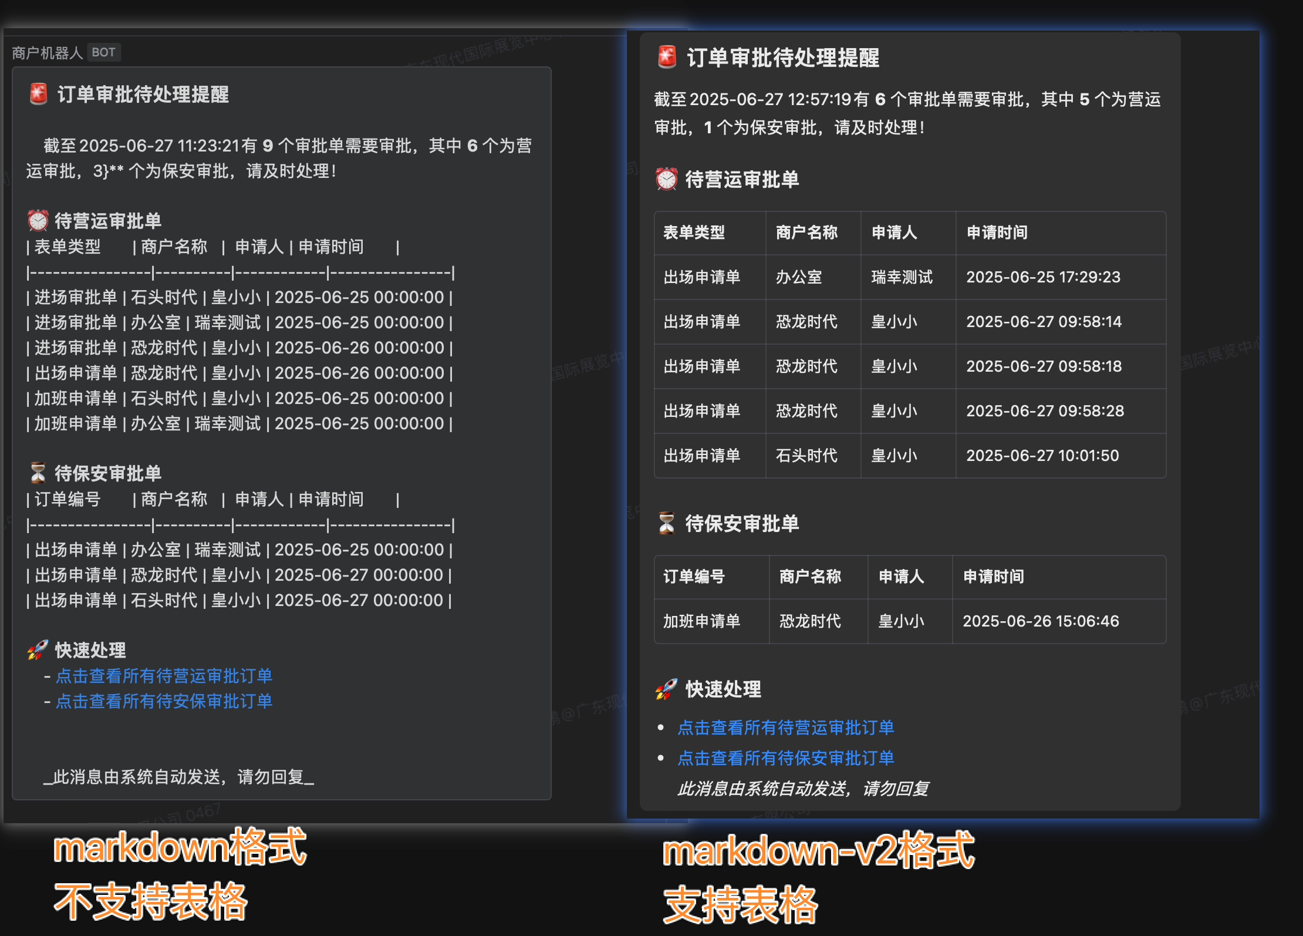Screen dimensions: 1303x936
Task: Click the 申请时间 column header in the 待营运审批单 table
Action: click(x=996, y=233)
